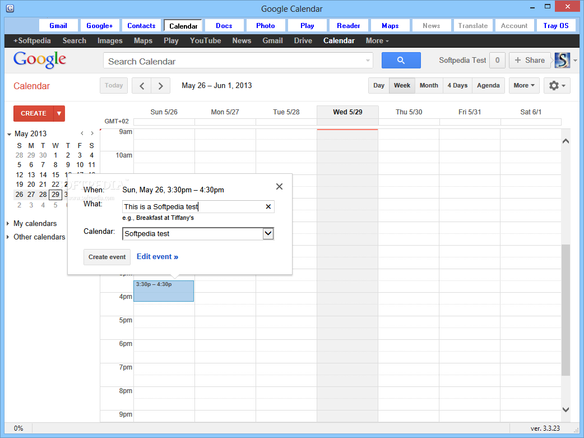Show previous month in mini calendar
Image resolution: width=584 pixels, height=438 pixels.
(x=82, y=133)
